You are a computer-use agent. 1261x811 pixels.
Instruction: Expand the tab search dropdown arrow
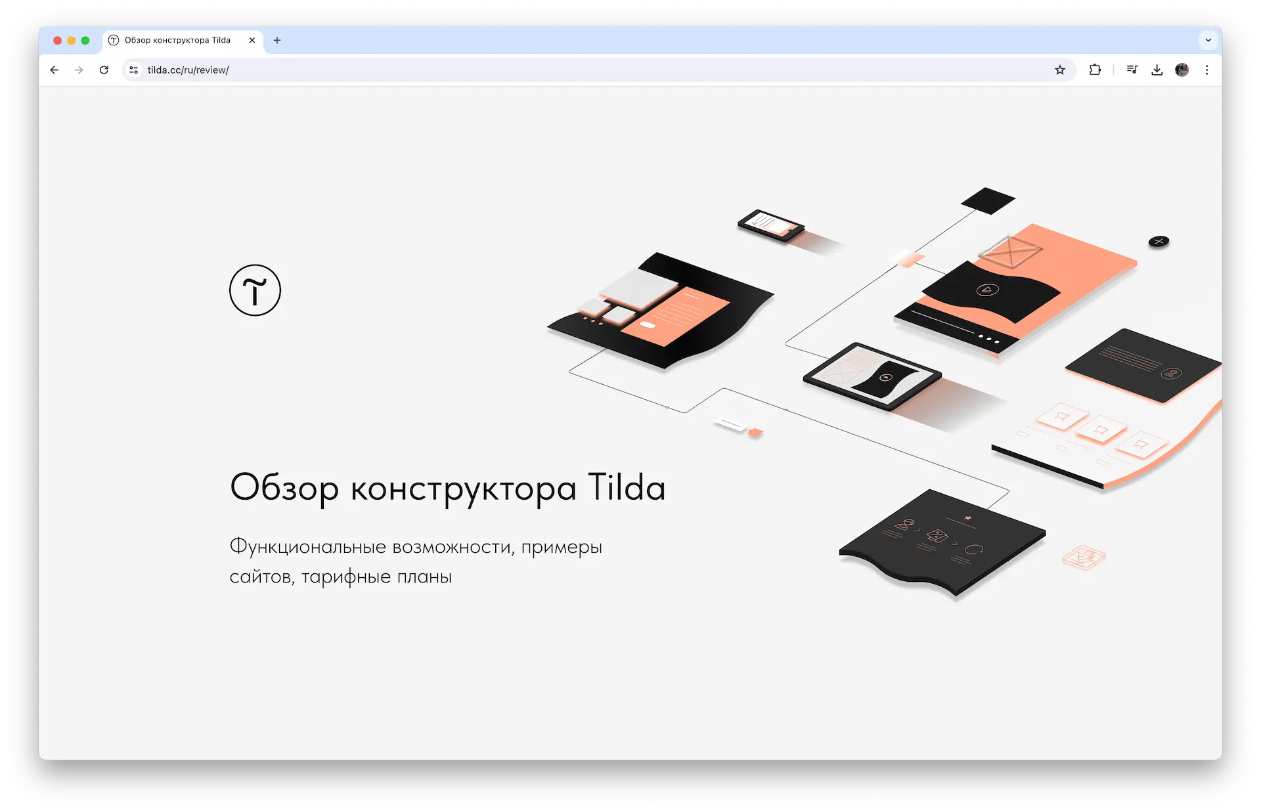[x=1208, y=40]
